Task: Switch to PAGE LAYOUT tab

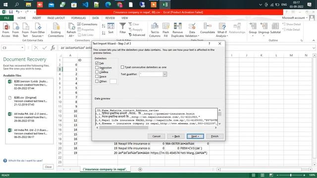Action: click(x=56, y=18)
